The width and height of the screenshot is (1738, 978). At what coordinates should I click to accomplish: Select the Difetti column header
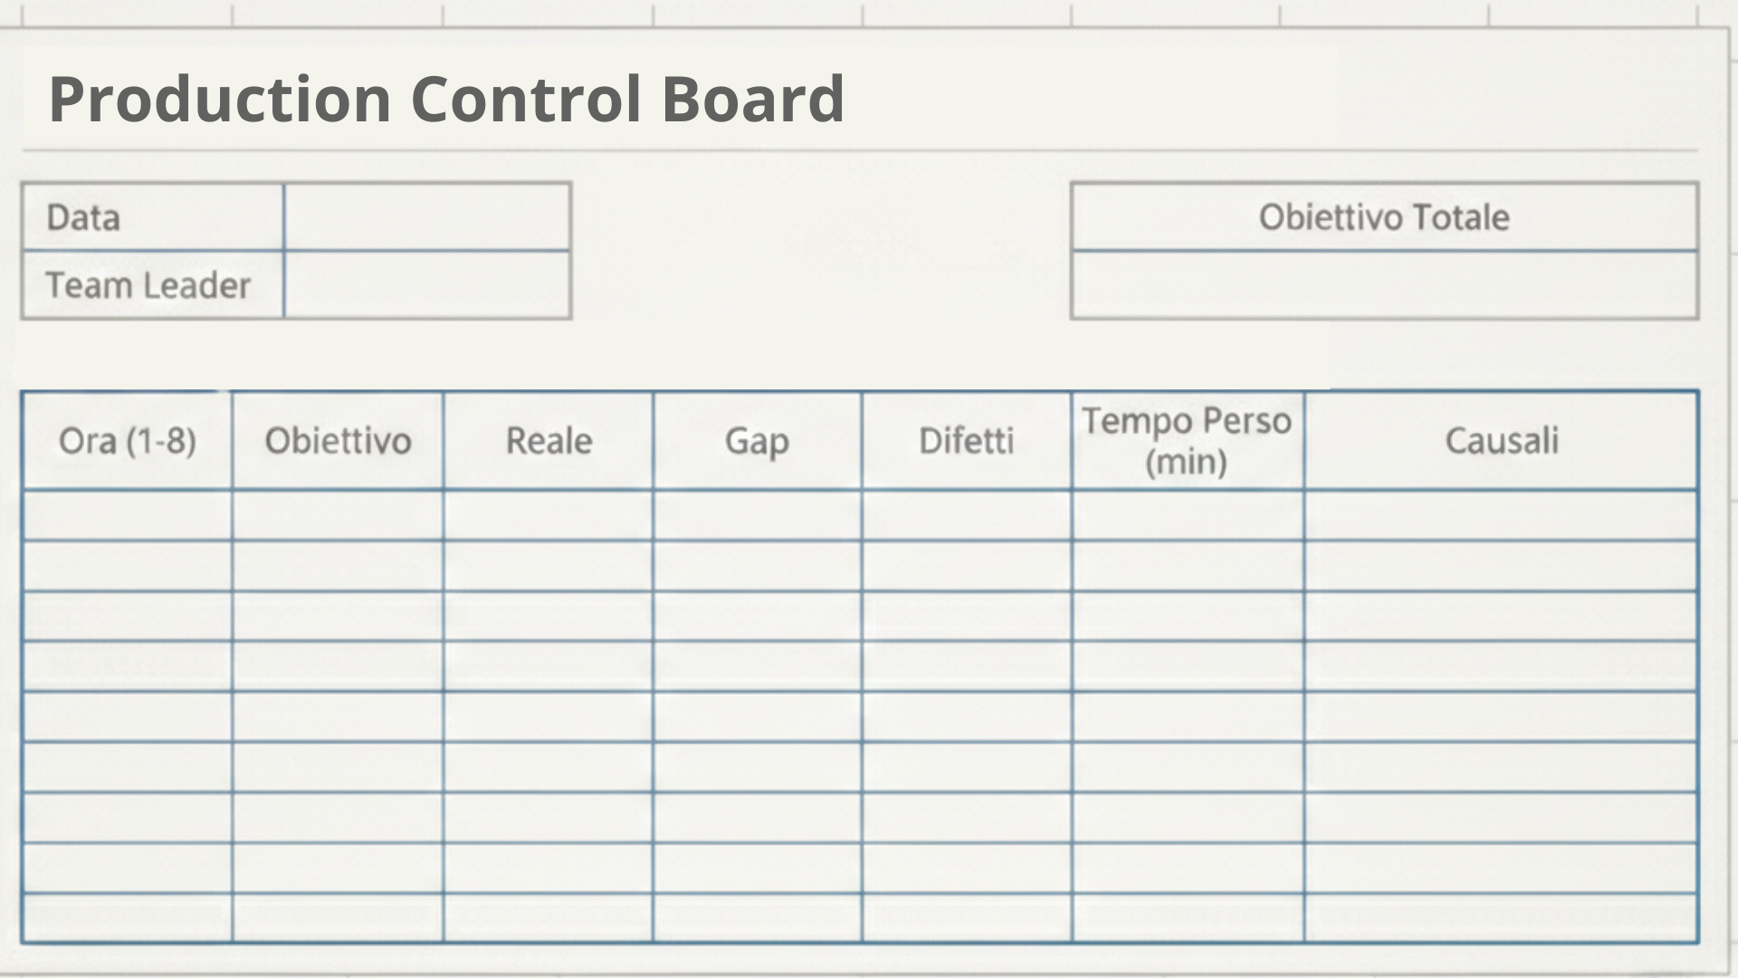(x=966, y=441)
